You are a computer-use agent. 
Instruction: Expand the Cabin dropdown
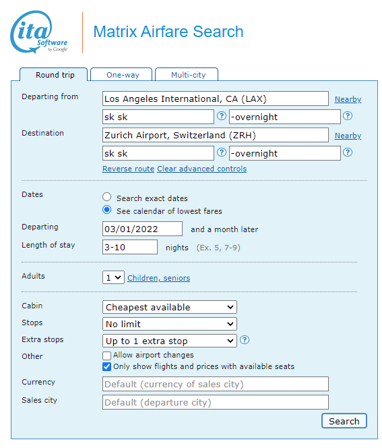(x=170, y=308)
